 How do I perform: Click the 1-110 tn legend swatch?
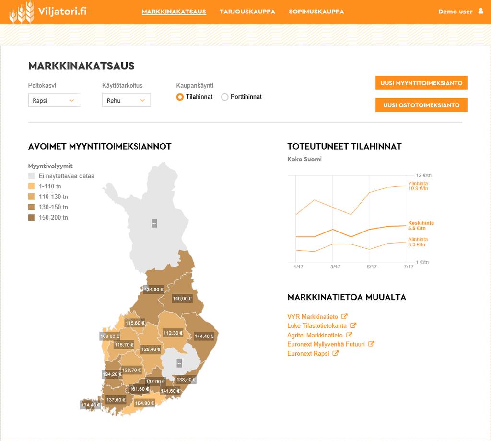pyautogui.click(x=31, y=186)
